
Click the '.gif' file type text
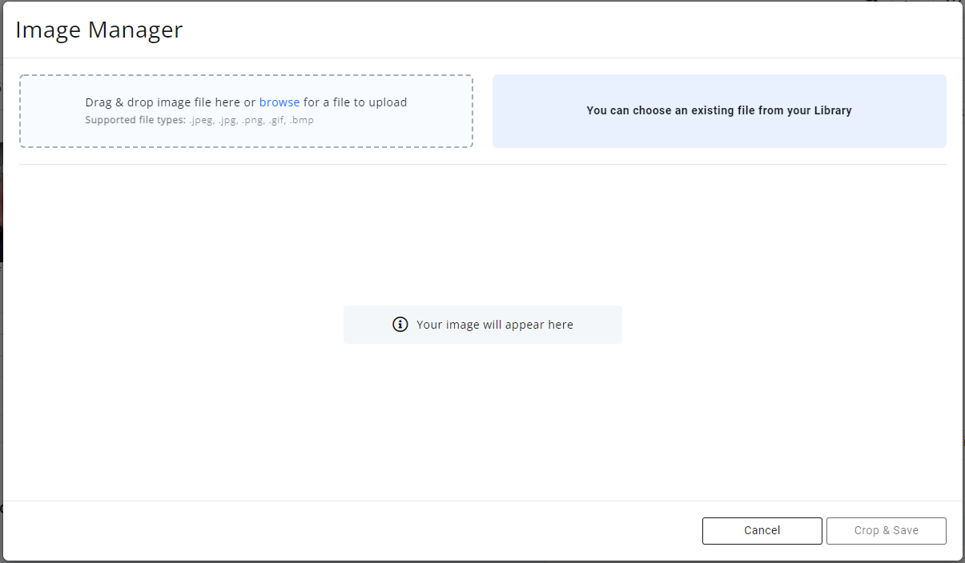coord(275,121)
